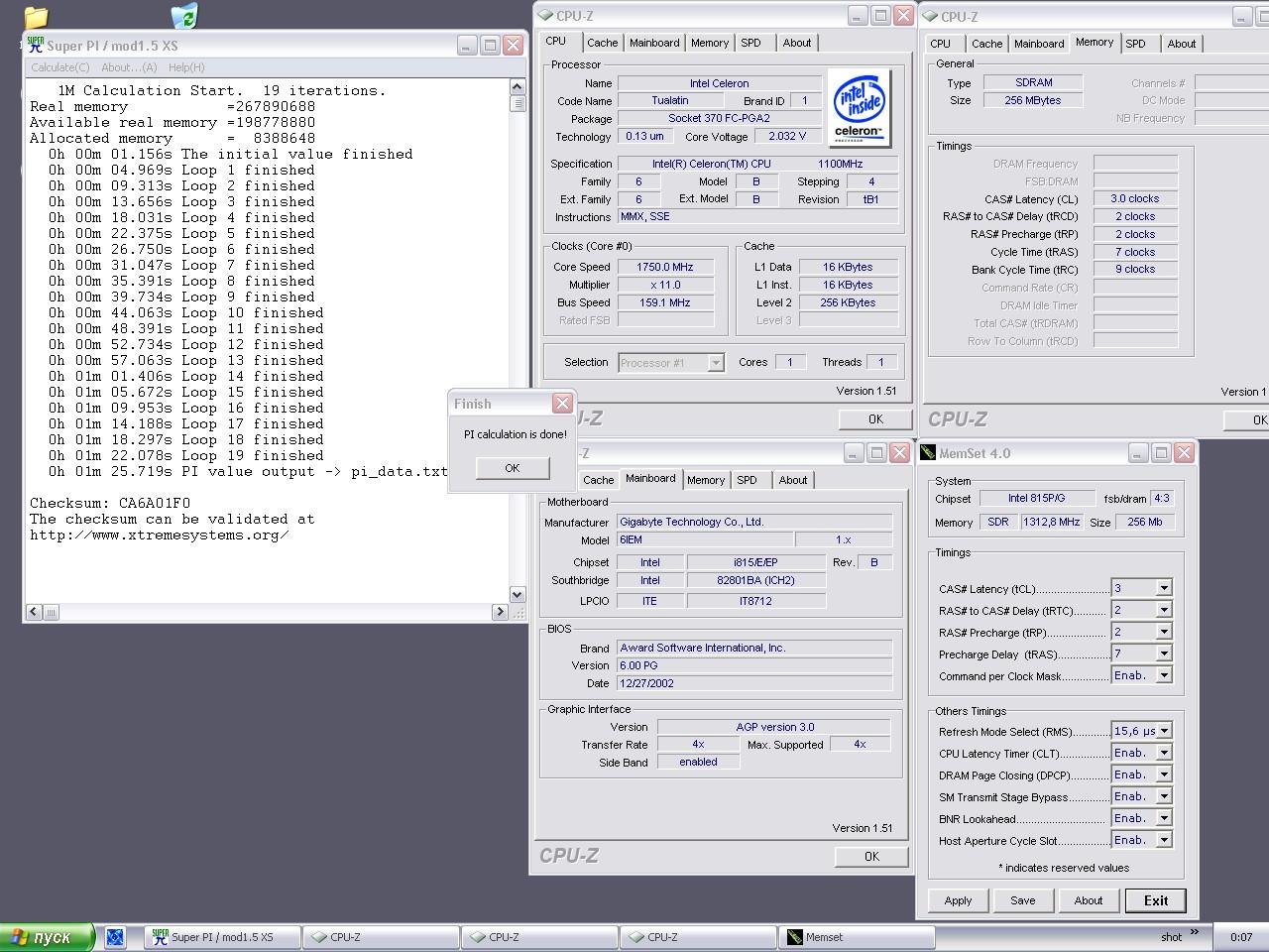1269x952 pixels.
Task: Switch to Cache tab in top-left CPU-Z
Action: pos(603,43)
